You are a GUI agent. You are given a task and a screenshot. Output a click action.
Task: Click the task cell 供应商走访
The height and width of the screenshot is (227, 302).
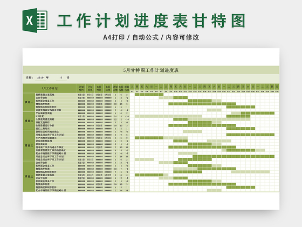[56, 144]
